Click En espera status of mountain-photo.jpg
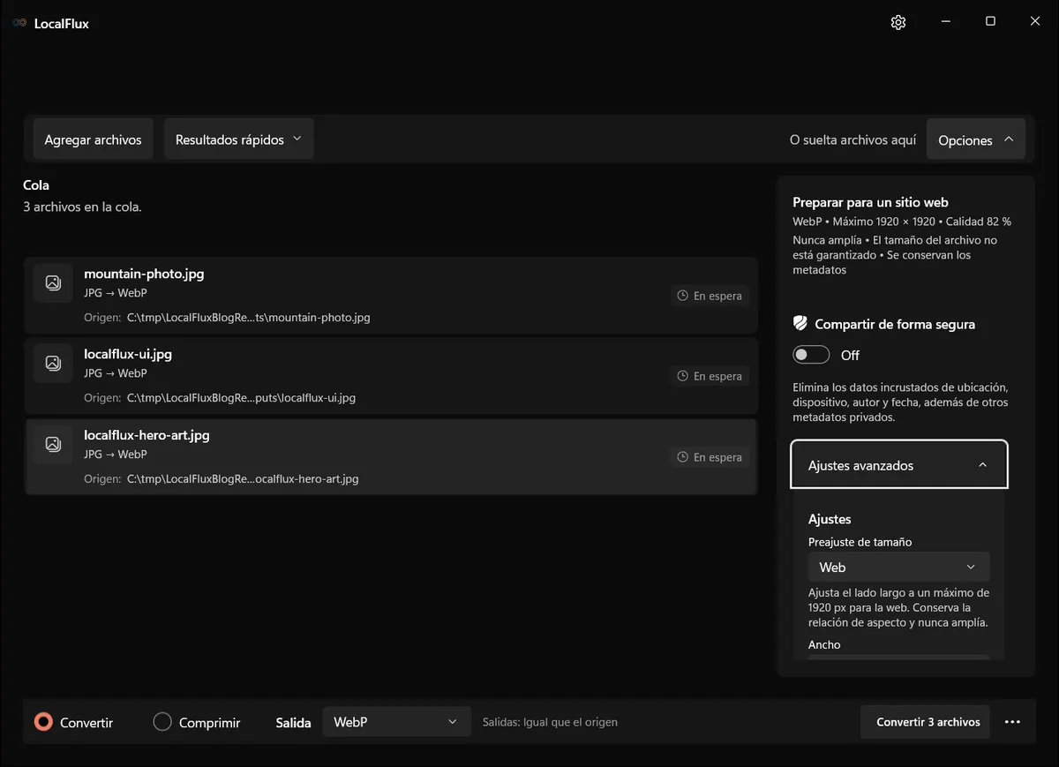 pyautogui.click(x=710, y=296)
